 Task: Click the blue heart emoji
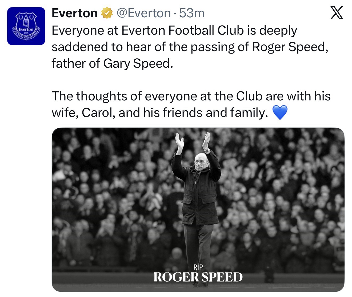279,112
